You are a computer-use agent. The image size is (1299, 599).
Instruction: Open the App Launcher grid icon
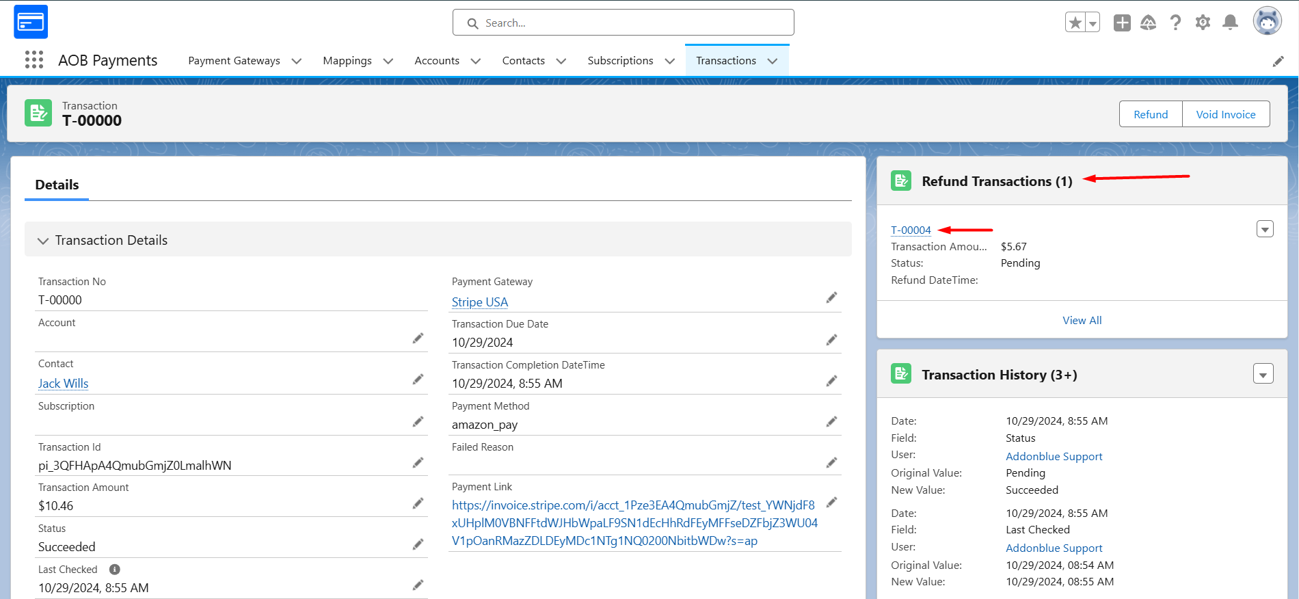click(x=34, y=60)
